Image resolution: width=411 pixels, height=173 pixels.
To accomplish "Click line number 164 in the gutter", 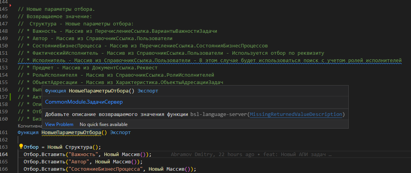I will pyautogui.click(x=3, y=154).
